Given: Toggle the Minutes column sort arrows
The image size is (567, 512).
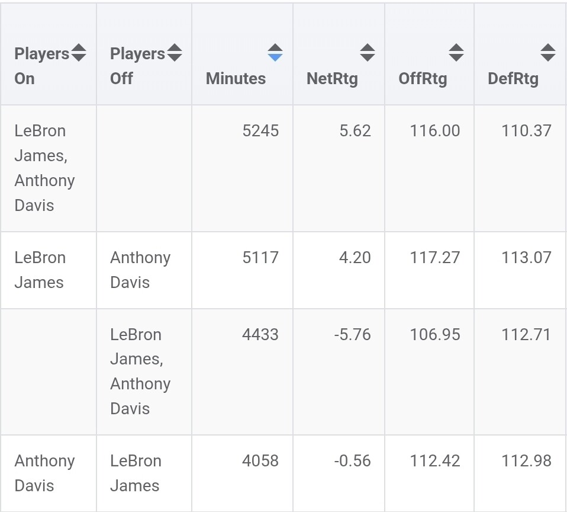Looking at the screenshot, I should click(275, 53).
